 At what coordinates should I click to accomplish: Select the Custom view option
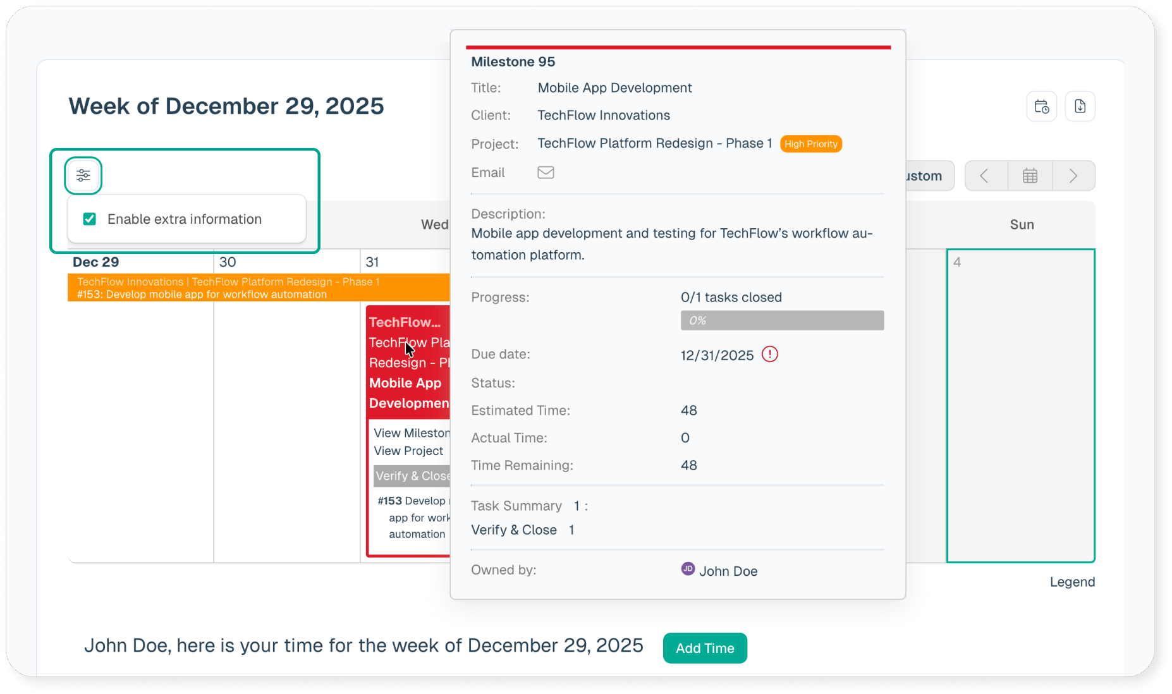(927, 176)
